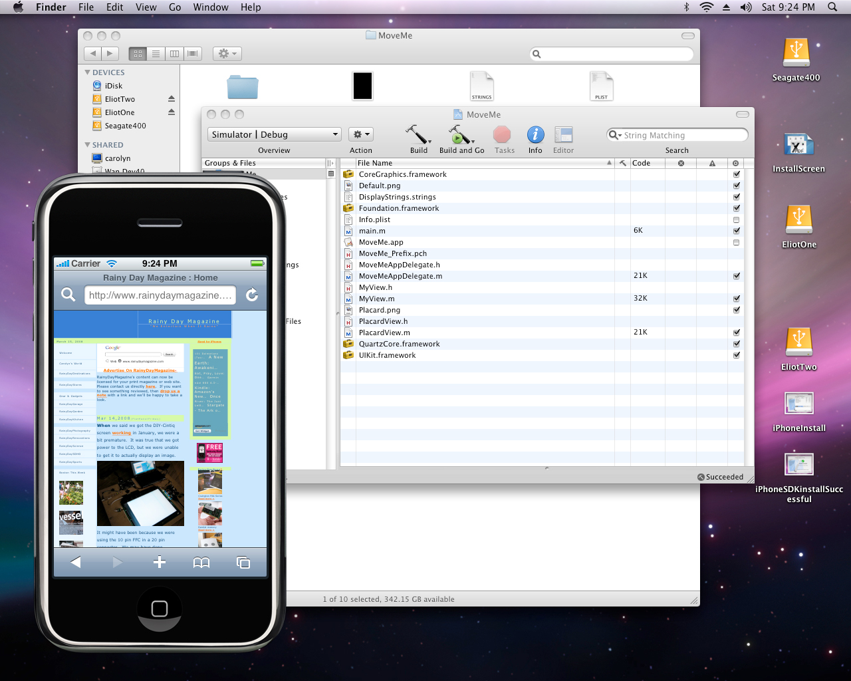Eject EliotOne in Finder sidebar

171,112
